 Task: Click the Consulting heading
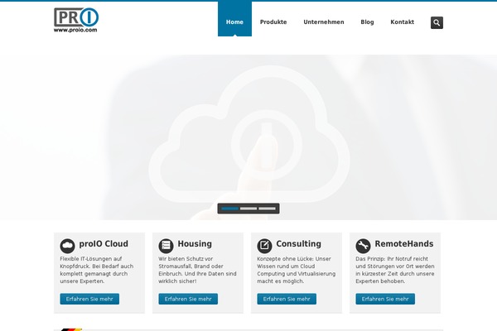click(x=298, y=243)
